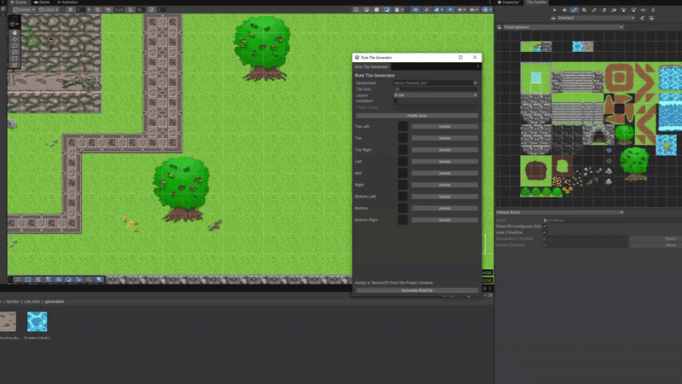
Task: Open the FloatingIsland palette dropdown
Action: point(564,27)
